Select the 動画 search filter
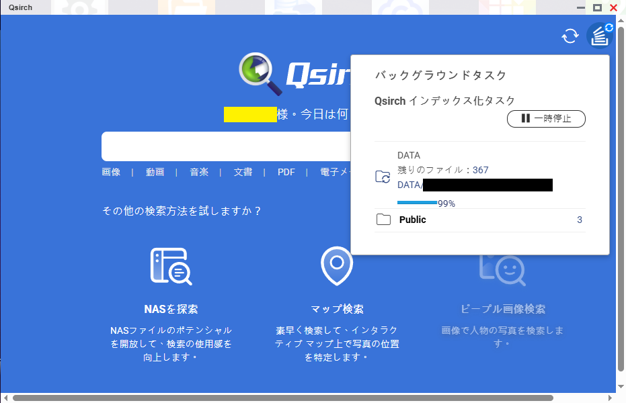626x403 pixels. tap(155, 172)
